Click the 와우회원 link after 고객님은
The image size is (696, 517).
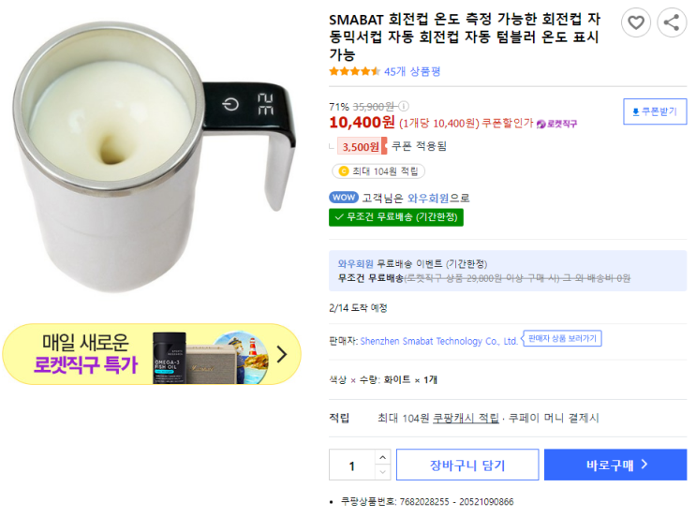pos(428,198)
